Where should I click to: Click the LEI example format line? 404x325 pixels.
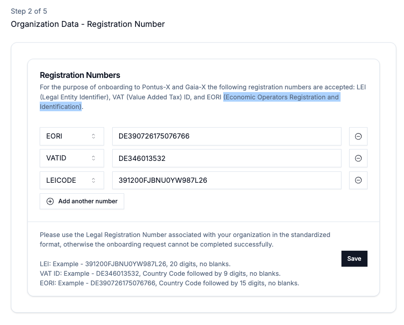coord(135,264)
